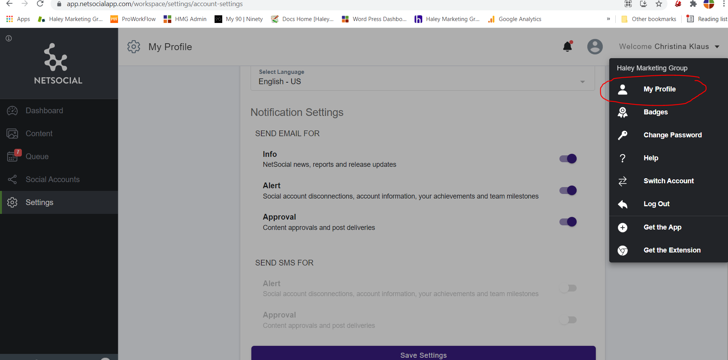This screenshot has height=360, width=728.
Task: Open the browser extensions puzzle icon
Action: click(x=693, y=4)
